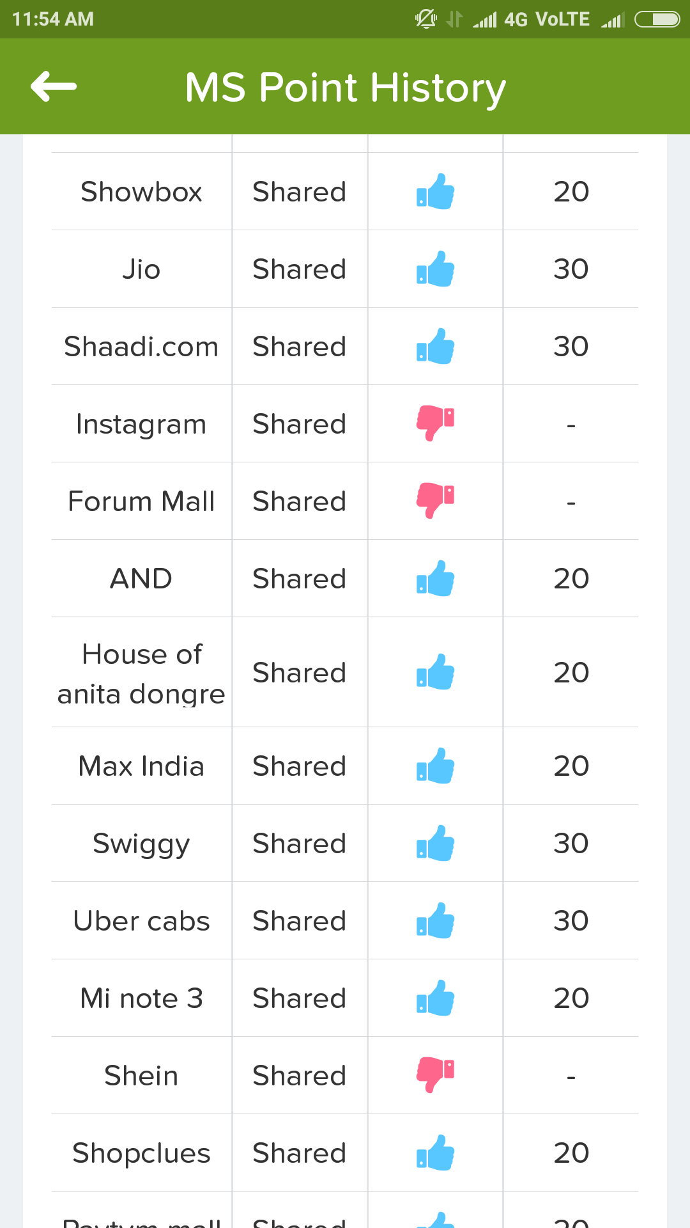The image size is (690, 1228).
Task: Tap the Max India row name
Action: pos(141,766)
